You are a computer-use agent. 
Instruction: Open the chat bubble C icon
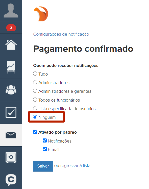tap(11, 180)
